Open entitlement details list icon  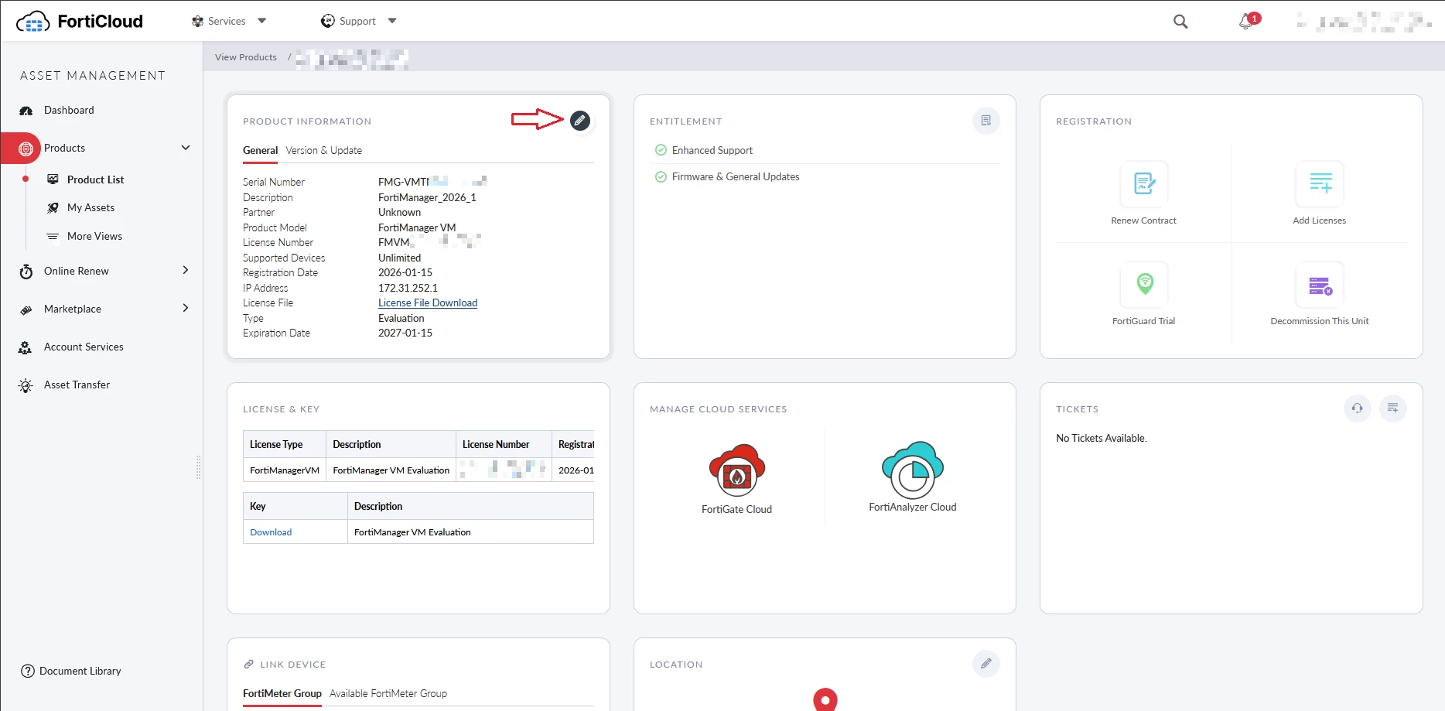[986, 121]
